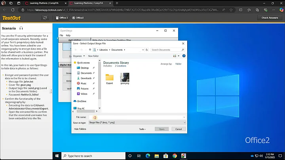Reload the browser page
Screen dimensions: 285x160
coord(13,10)
